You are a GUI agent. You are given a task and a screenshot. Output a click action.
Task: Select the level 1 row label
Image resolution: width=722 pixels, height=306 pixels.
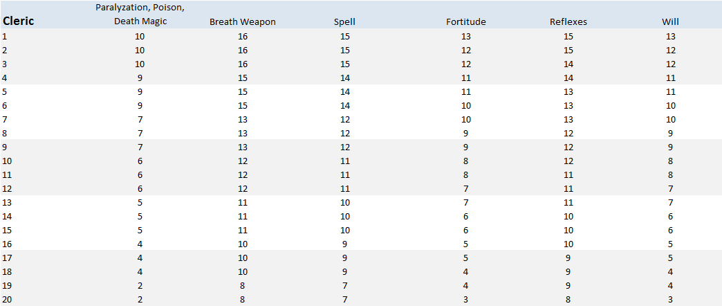(5, 36)
